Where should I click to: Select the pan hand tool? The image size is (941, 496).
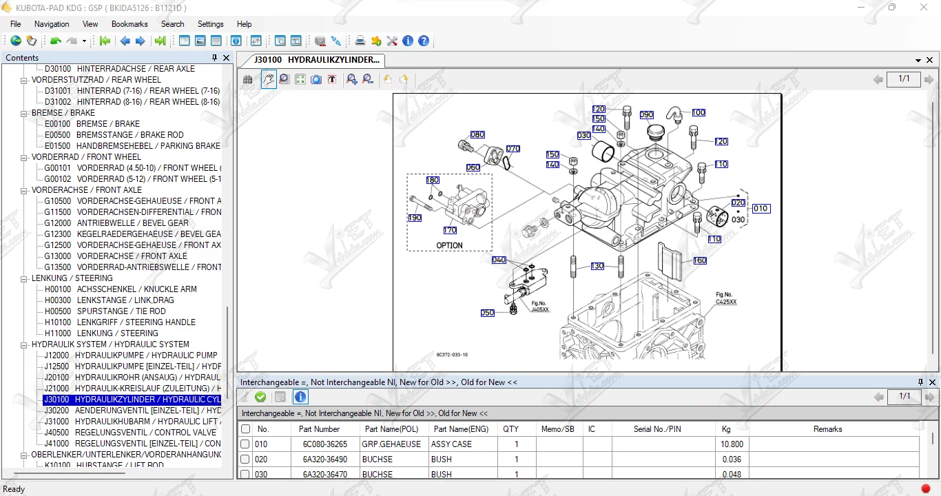tap(269, 80)
